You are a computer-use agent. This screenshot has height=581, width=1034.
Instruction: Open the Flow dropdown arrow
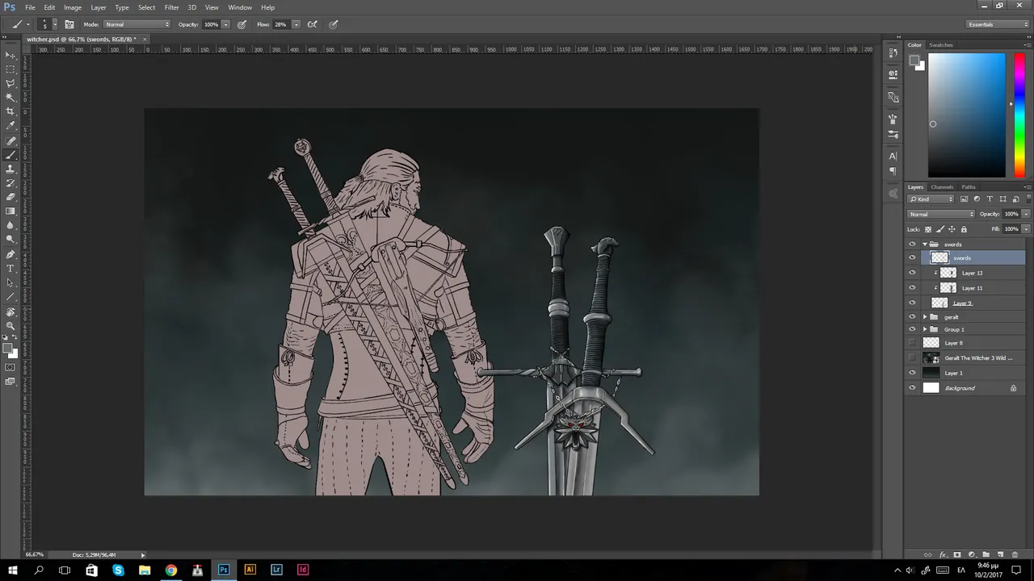(296, 24)
